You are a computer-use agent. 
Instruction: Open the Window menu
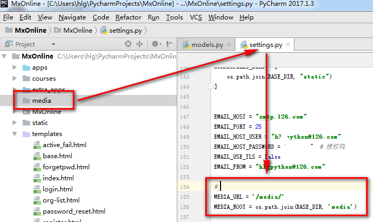(x=221, y=17)
